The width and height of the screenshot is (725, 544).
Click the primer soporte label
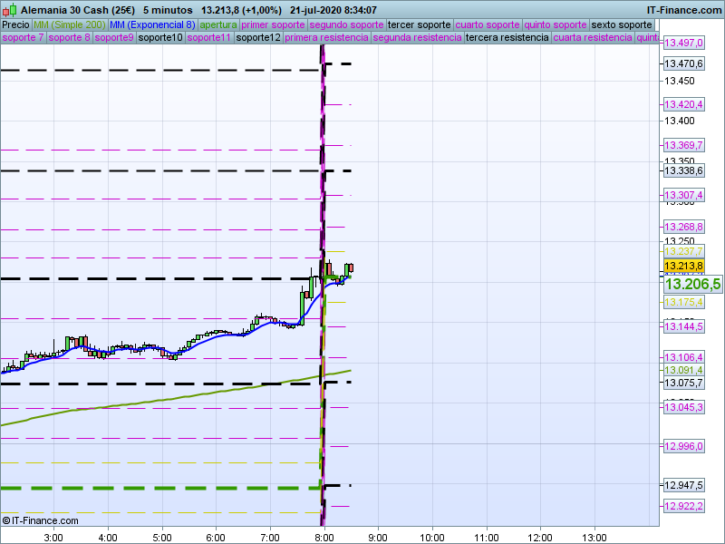[x=275, y=24]
